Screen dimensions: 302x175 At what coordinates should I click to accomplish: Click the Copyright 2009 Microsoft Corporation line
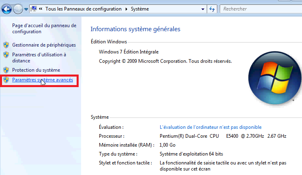pyautogui.click(x=165, y=61)
